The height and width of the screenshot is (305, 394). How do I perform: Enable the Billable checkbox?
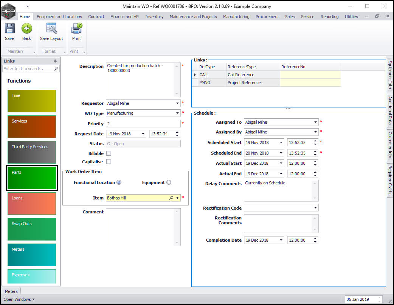click(x=109, y=153)
